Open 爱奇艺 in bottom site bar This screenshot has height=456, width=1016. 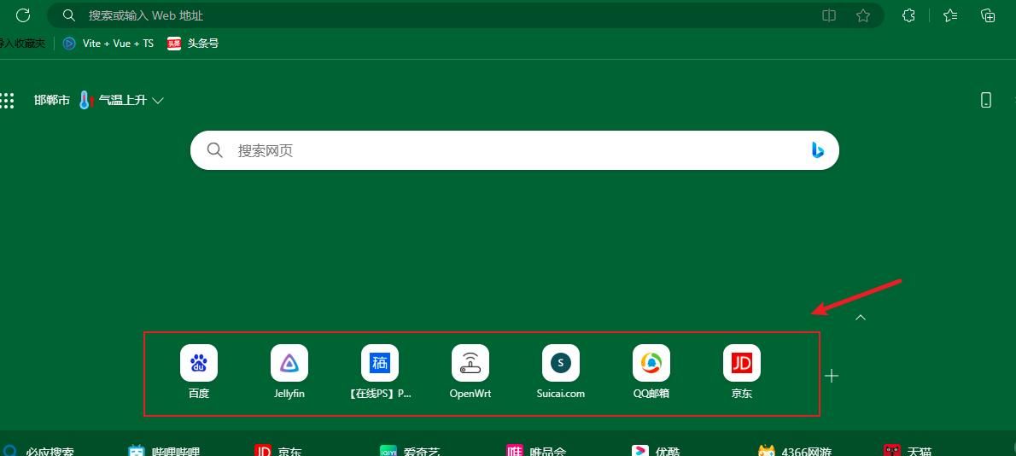pos(410,451)
